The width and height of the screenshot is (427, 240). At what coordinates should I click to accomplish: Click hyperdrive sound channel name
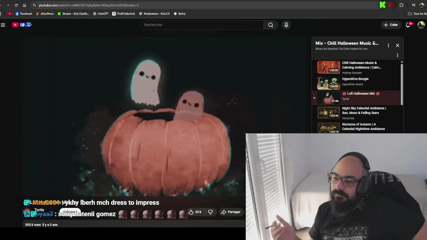coord(352,84)
